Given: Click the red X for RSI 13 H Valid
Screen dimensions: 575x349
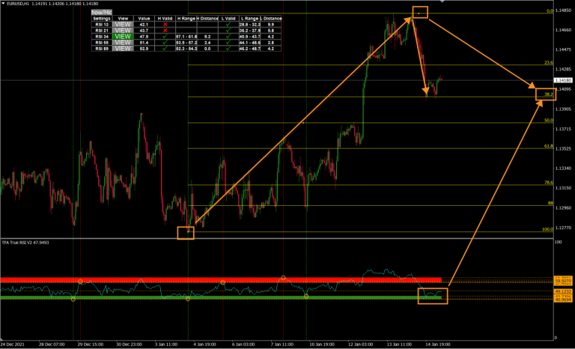Looking at the screenshot, I should [164, 24].
